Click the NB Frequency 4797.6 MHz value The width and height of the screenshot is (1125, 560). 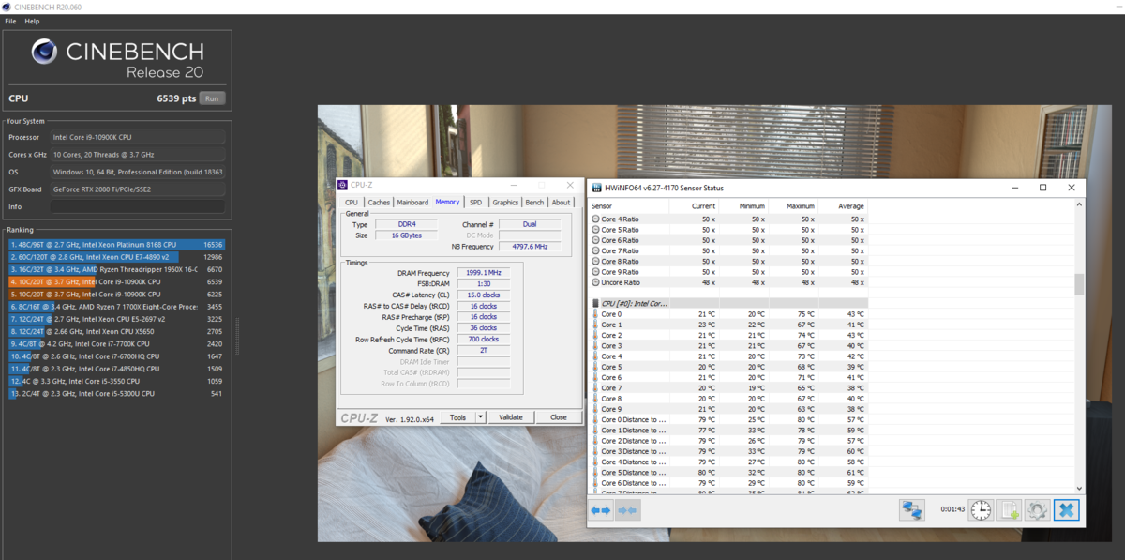530,247
